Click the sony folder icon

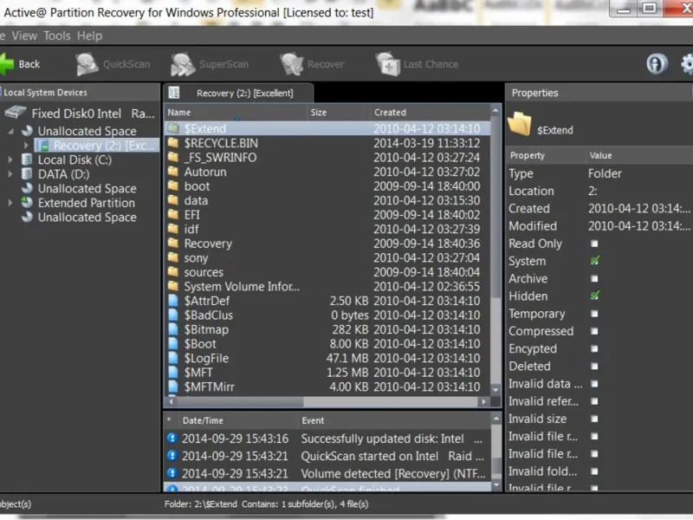[173, 257]
